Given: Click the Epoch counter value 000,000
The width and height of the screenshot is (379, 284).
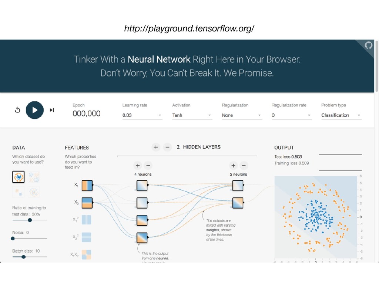Looking at the screenshot, I should (86, 114).
